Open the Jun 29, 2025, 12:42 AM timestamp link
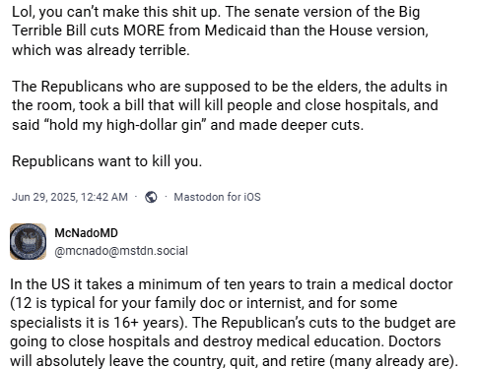The image size is (477, 369). pos(70,197)
